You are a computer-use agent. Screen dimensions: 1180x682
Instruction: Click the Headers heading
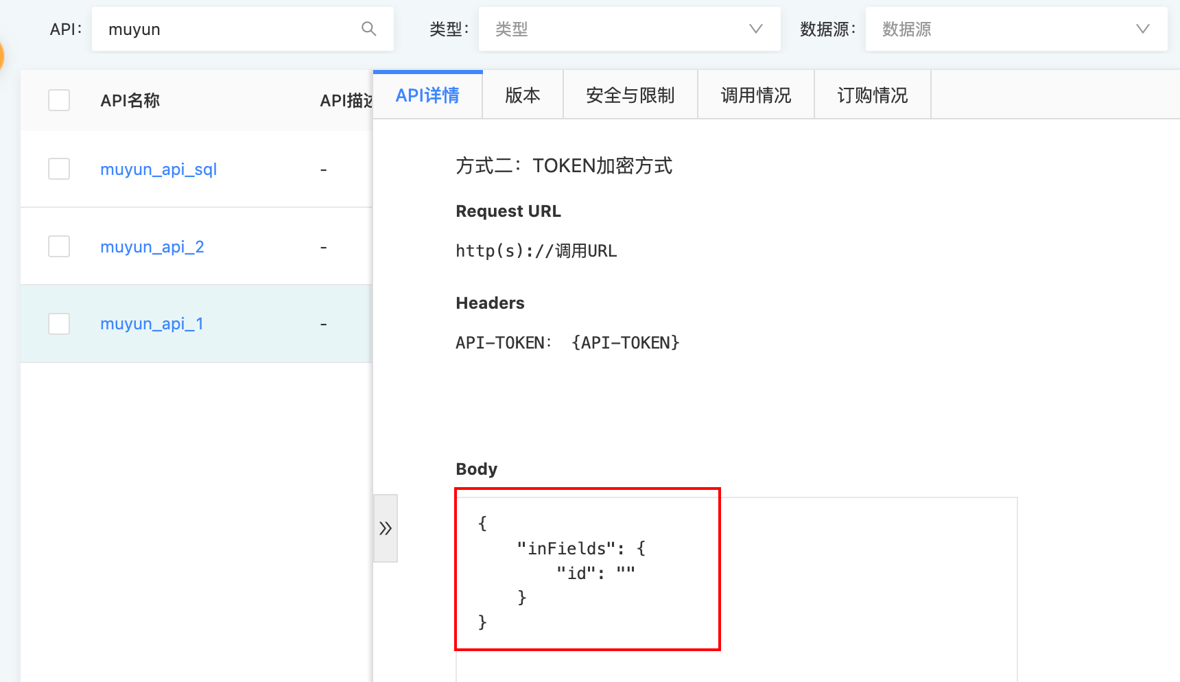(490, 303)
